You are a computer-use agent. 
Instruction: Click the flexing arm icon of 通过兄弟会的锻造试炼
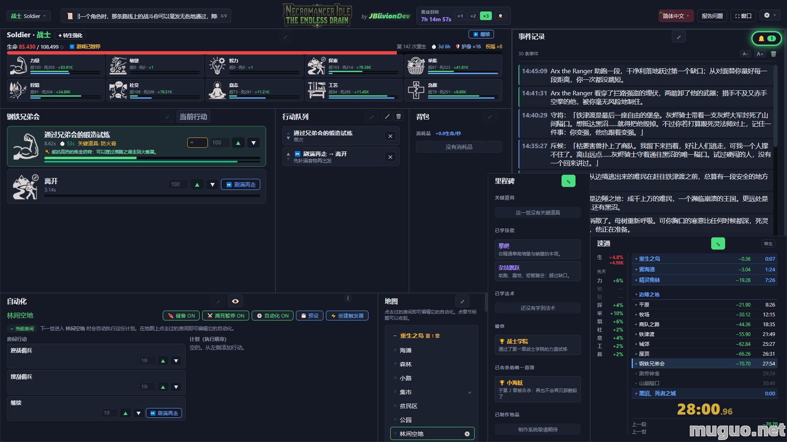(25, 146)
